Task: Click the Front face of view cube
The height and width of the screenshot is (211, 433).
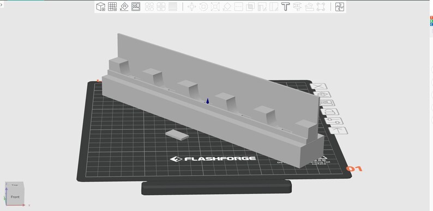Action: point(15,197)
